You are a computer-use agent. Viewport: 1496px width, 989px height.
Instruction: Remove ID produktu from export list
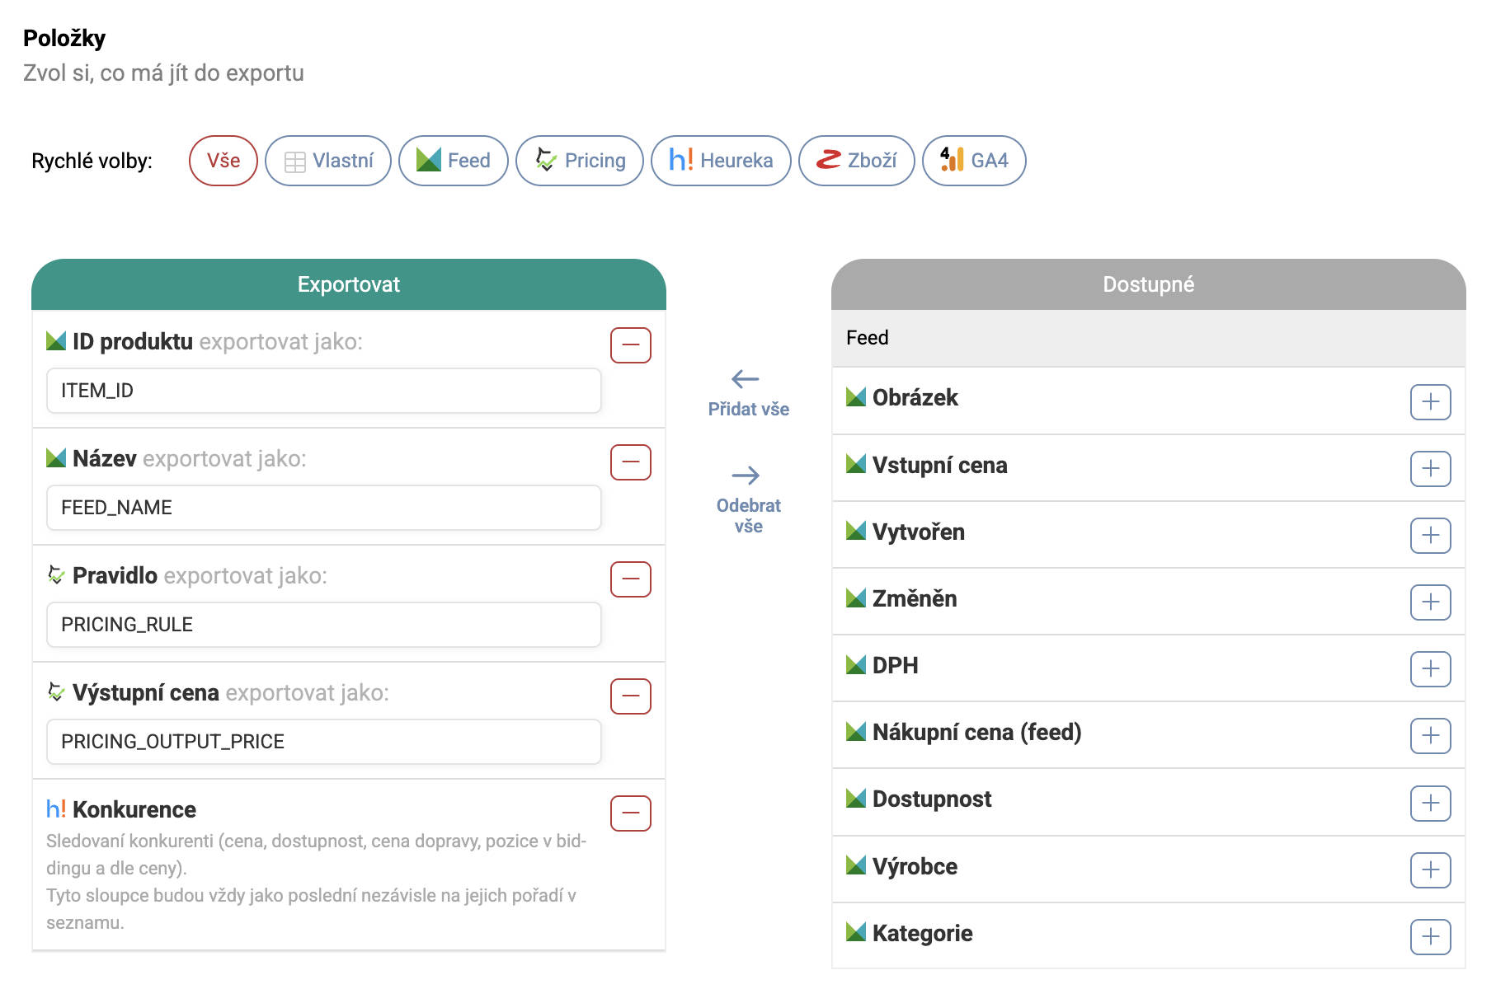(x=630, y=345)
